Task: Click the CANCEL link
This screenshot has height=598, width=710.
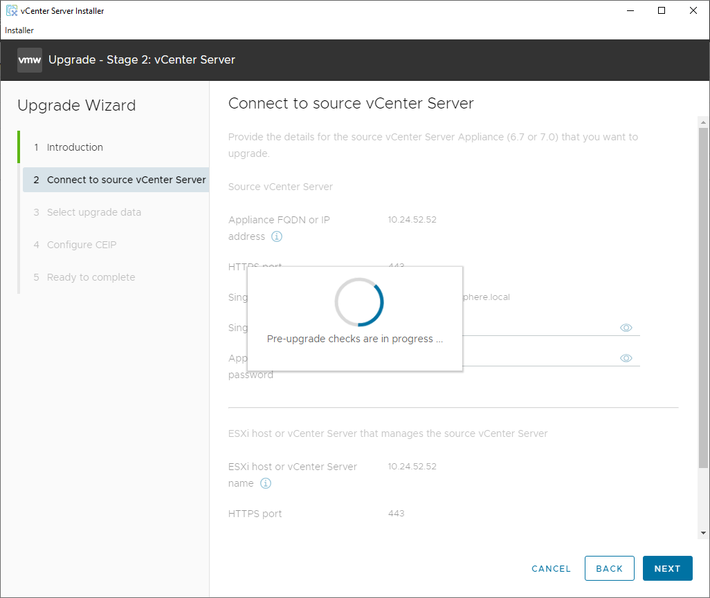Action: point(551,568)
